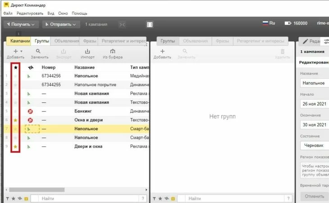Select the Кампании tab
This screenshot has height=203, width=329.
[x=18, y=41]
